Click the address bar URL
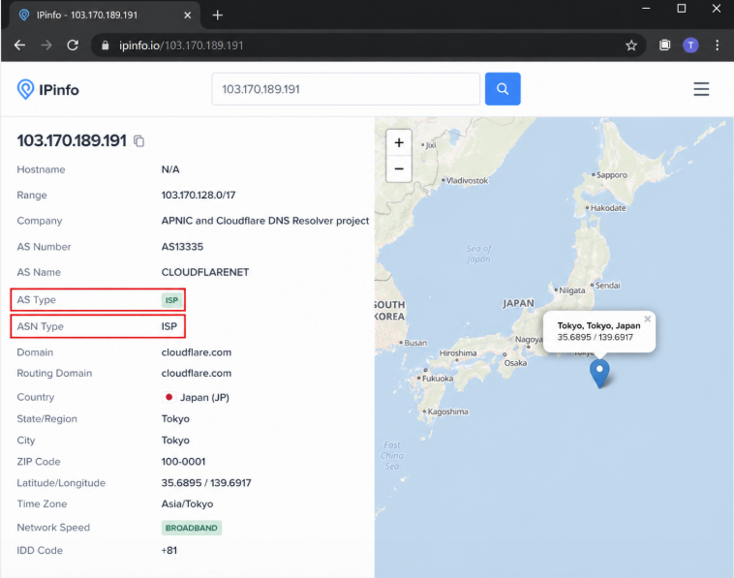734x578 pixels. coord(181,46)
